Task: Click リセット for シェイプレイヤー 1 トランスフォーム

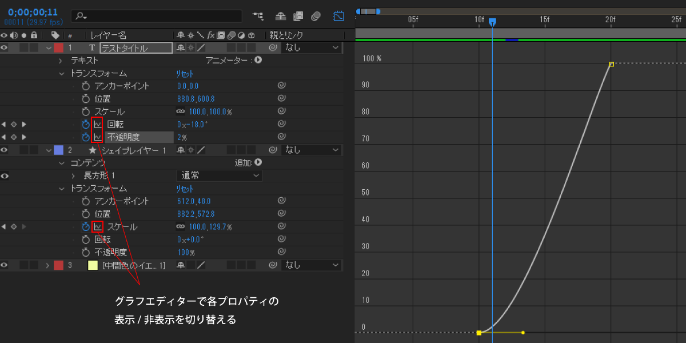Action: (185, 189)
